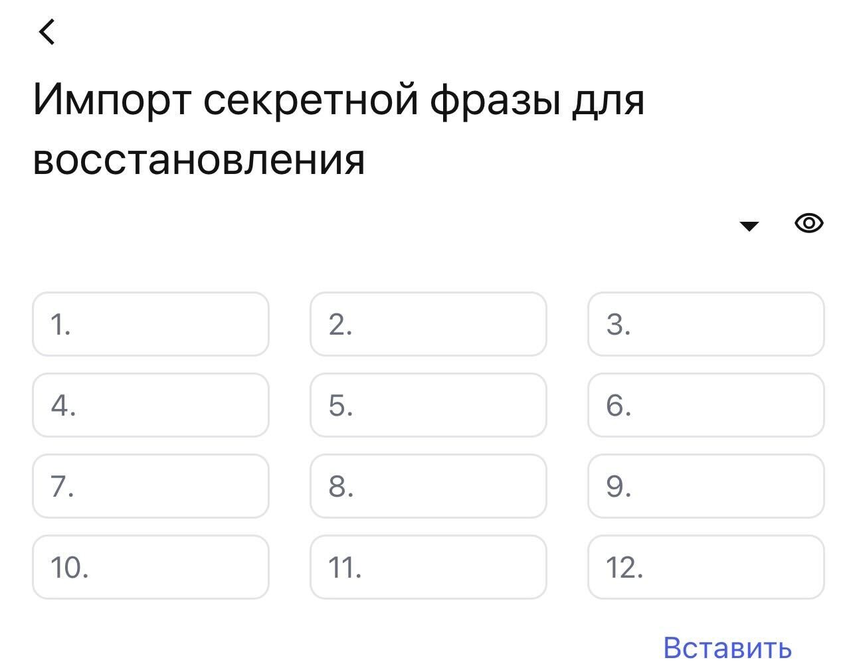Go back using the left chevron arrow

[x=47, y=31]
